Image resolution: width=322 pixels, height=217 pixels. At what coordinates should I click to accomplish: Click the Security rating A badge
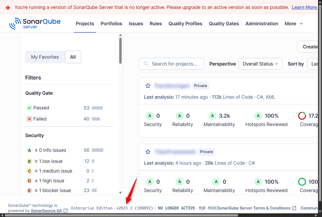click(x=150, y=115)
